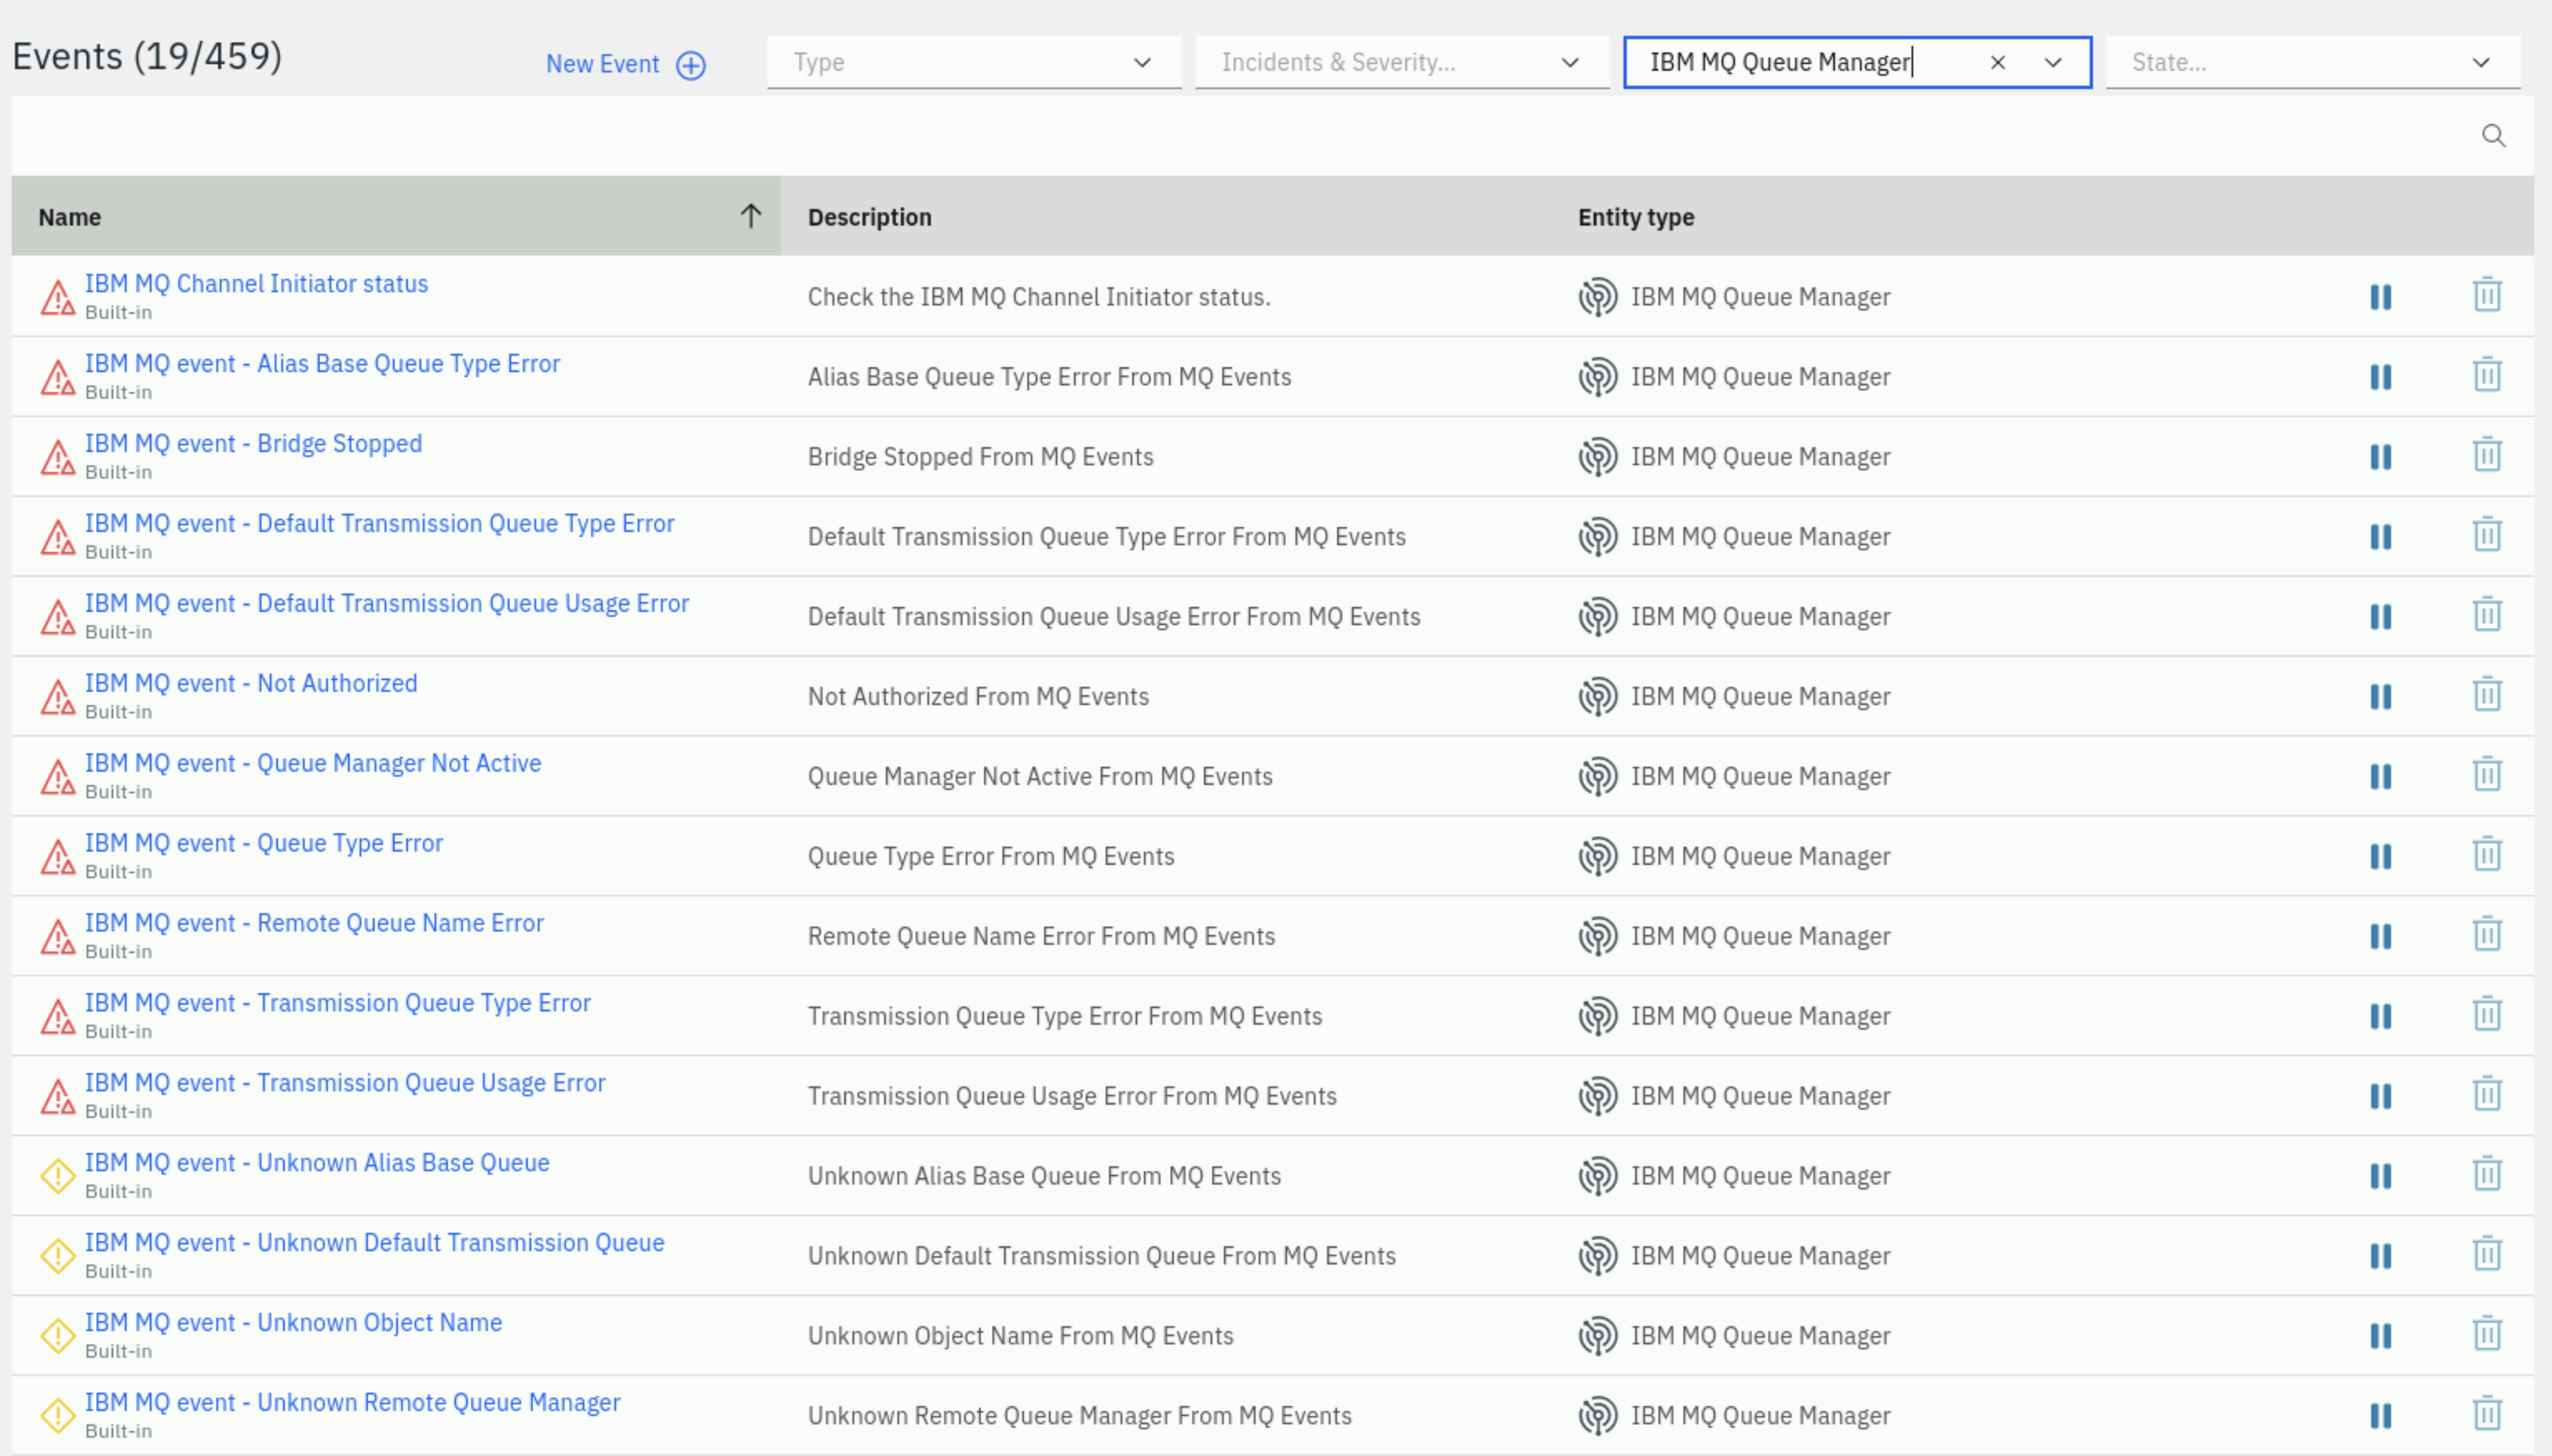Image resolution: width=2552 pixels, height=1456 pixels.
Task: Click critical icon of Channel Initiator status
Action: click(58, 297)
